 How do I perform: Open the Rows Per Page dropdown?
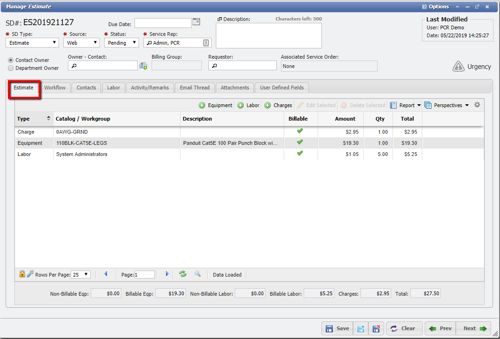[81, 275]
